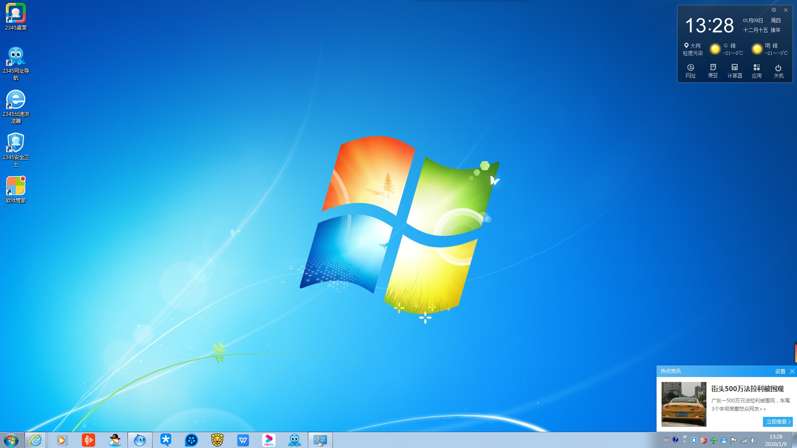The image size is (797, 448).
Task: Click 关机 shutdown in the widget
Action: pyautogui.click(x=779, y=71)
